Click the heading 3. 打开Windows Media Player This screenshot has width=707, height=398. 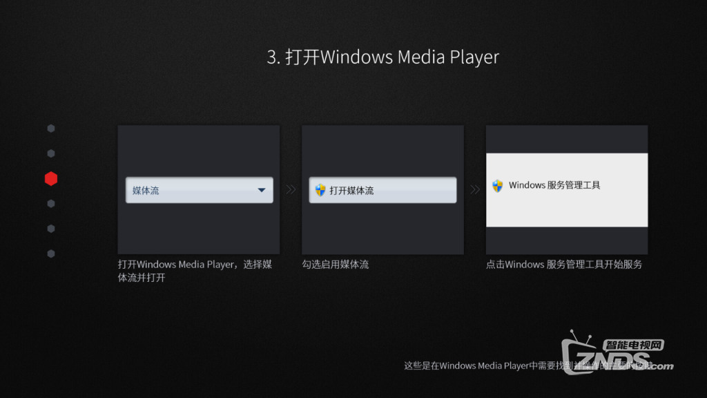coord(382,57)
